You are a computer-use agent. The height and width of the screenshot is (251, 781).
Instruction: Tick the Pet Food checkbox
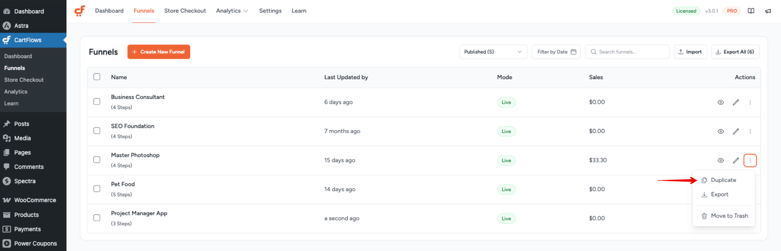97,189
